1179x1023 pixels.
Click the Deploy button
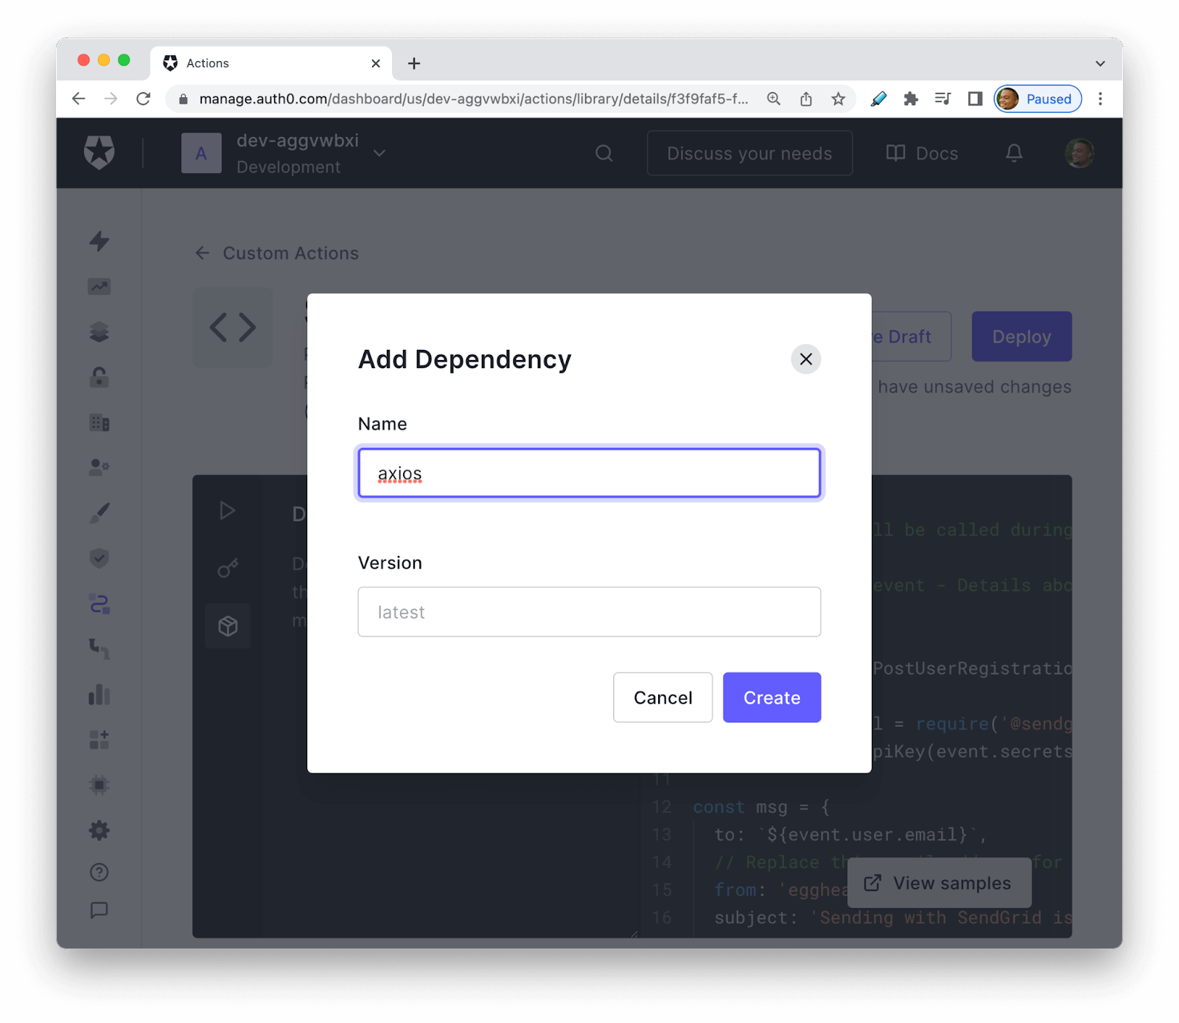coord(1021,337)
